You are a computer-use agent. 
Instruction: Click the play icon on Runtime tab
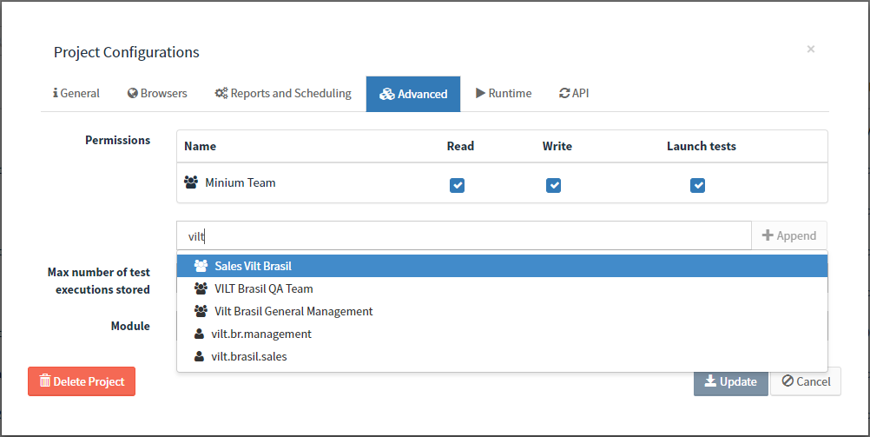[x=480, y=93]
